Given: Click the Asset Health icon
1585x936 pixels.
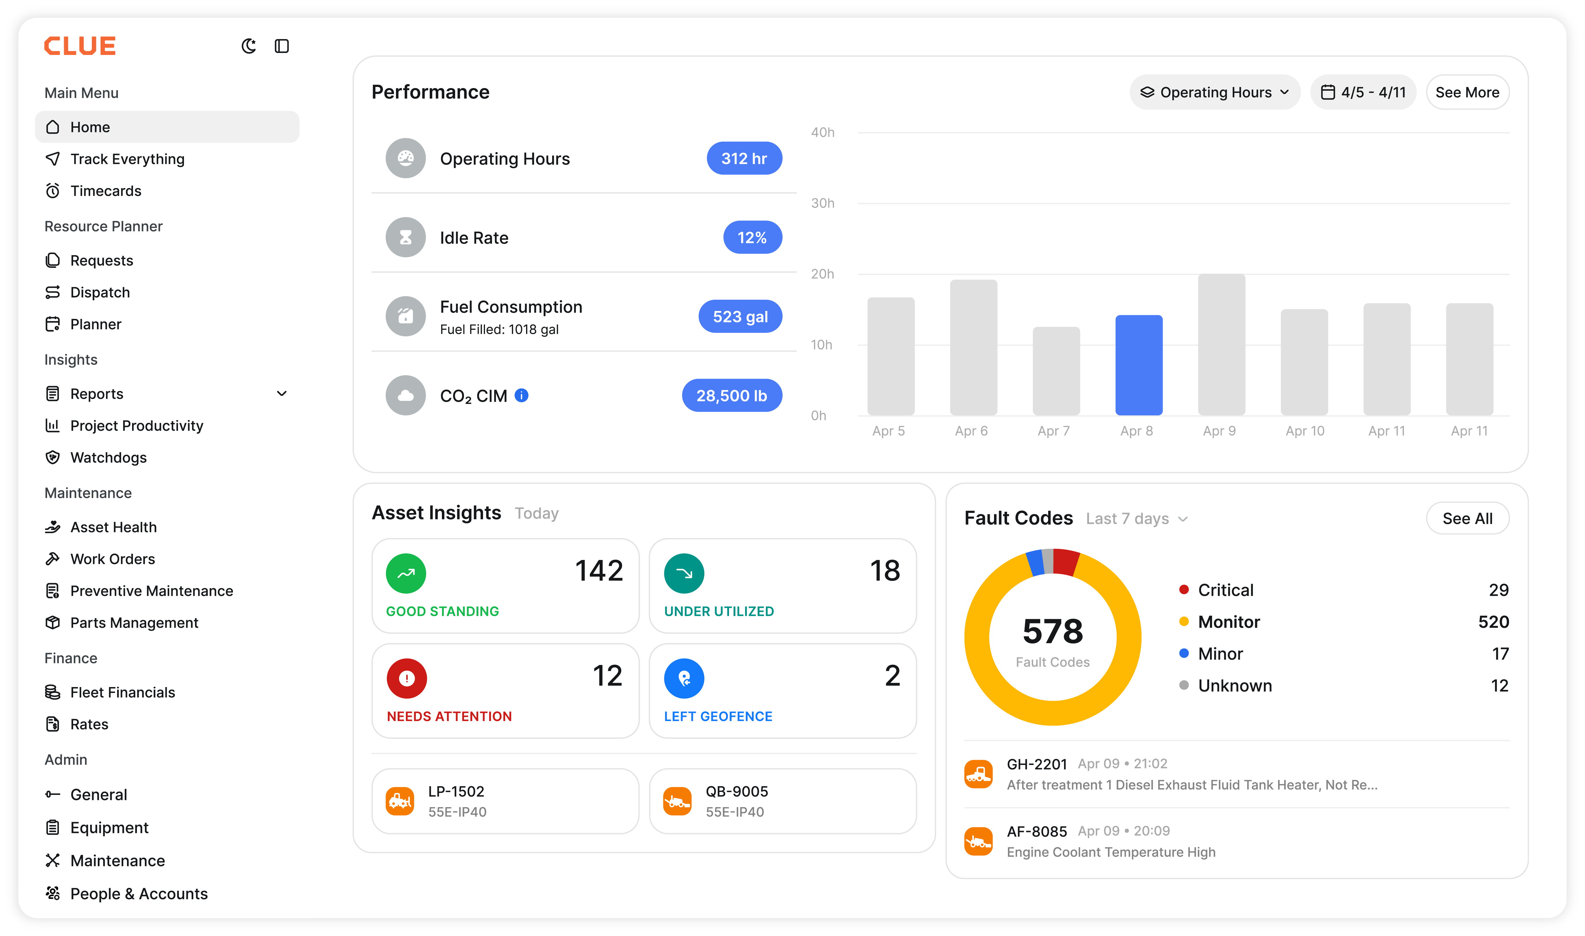Looking at the screenshot, I should [x=53, y=527].
